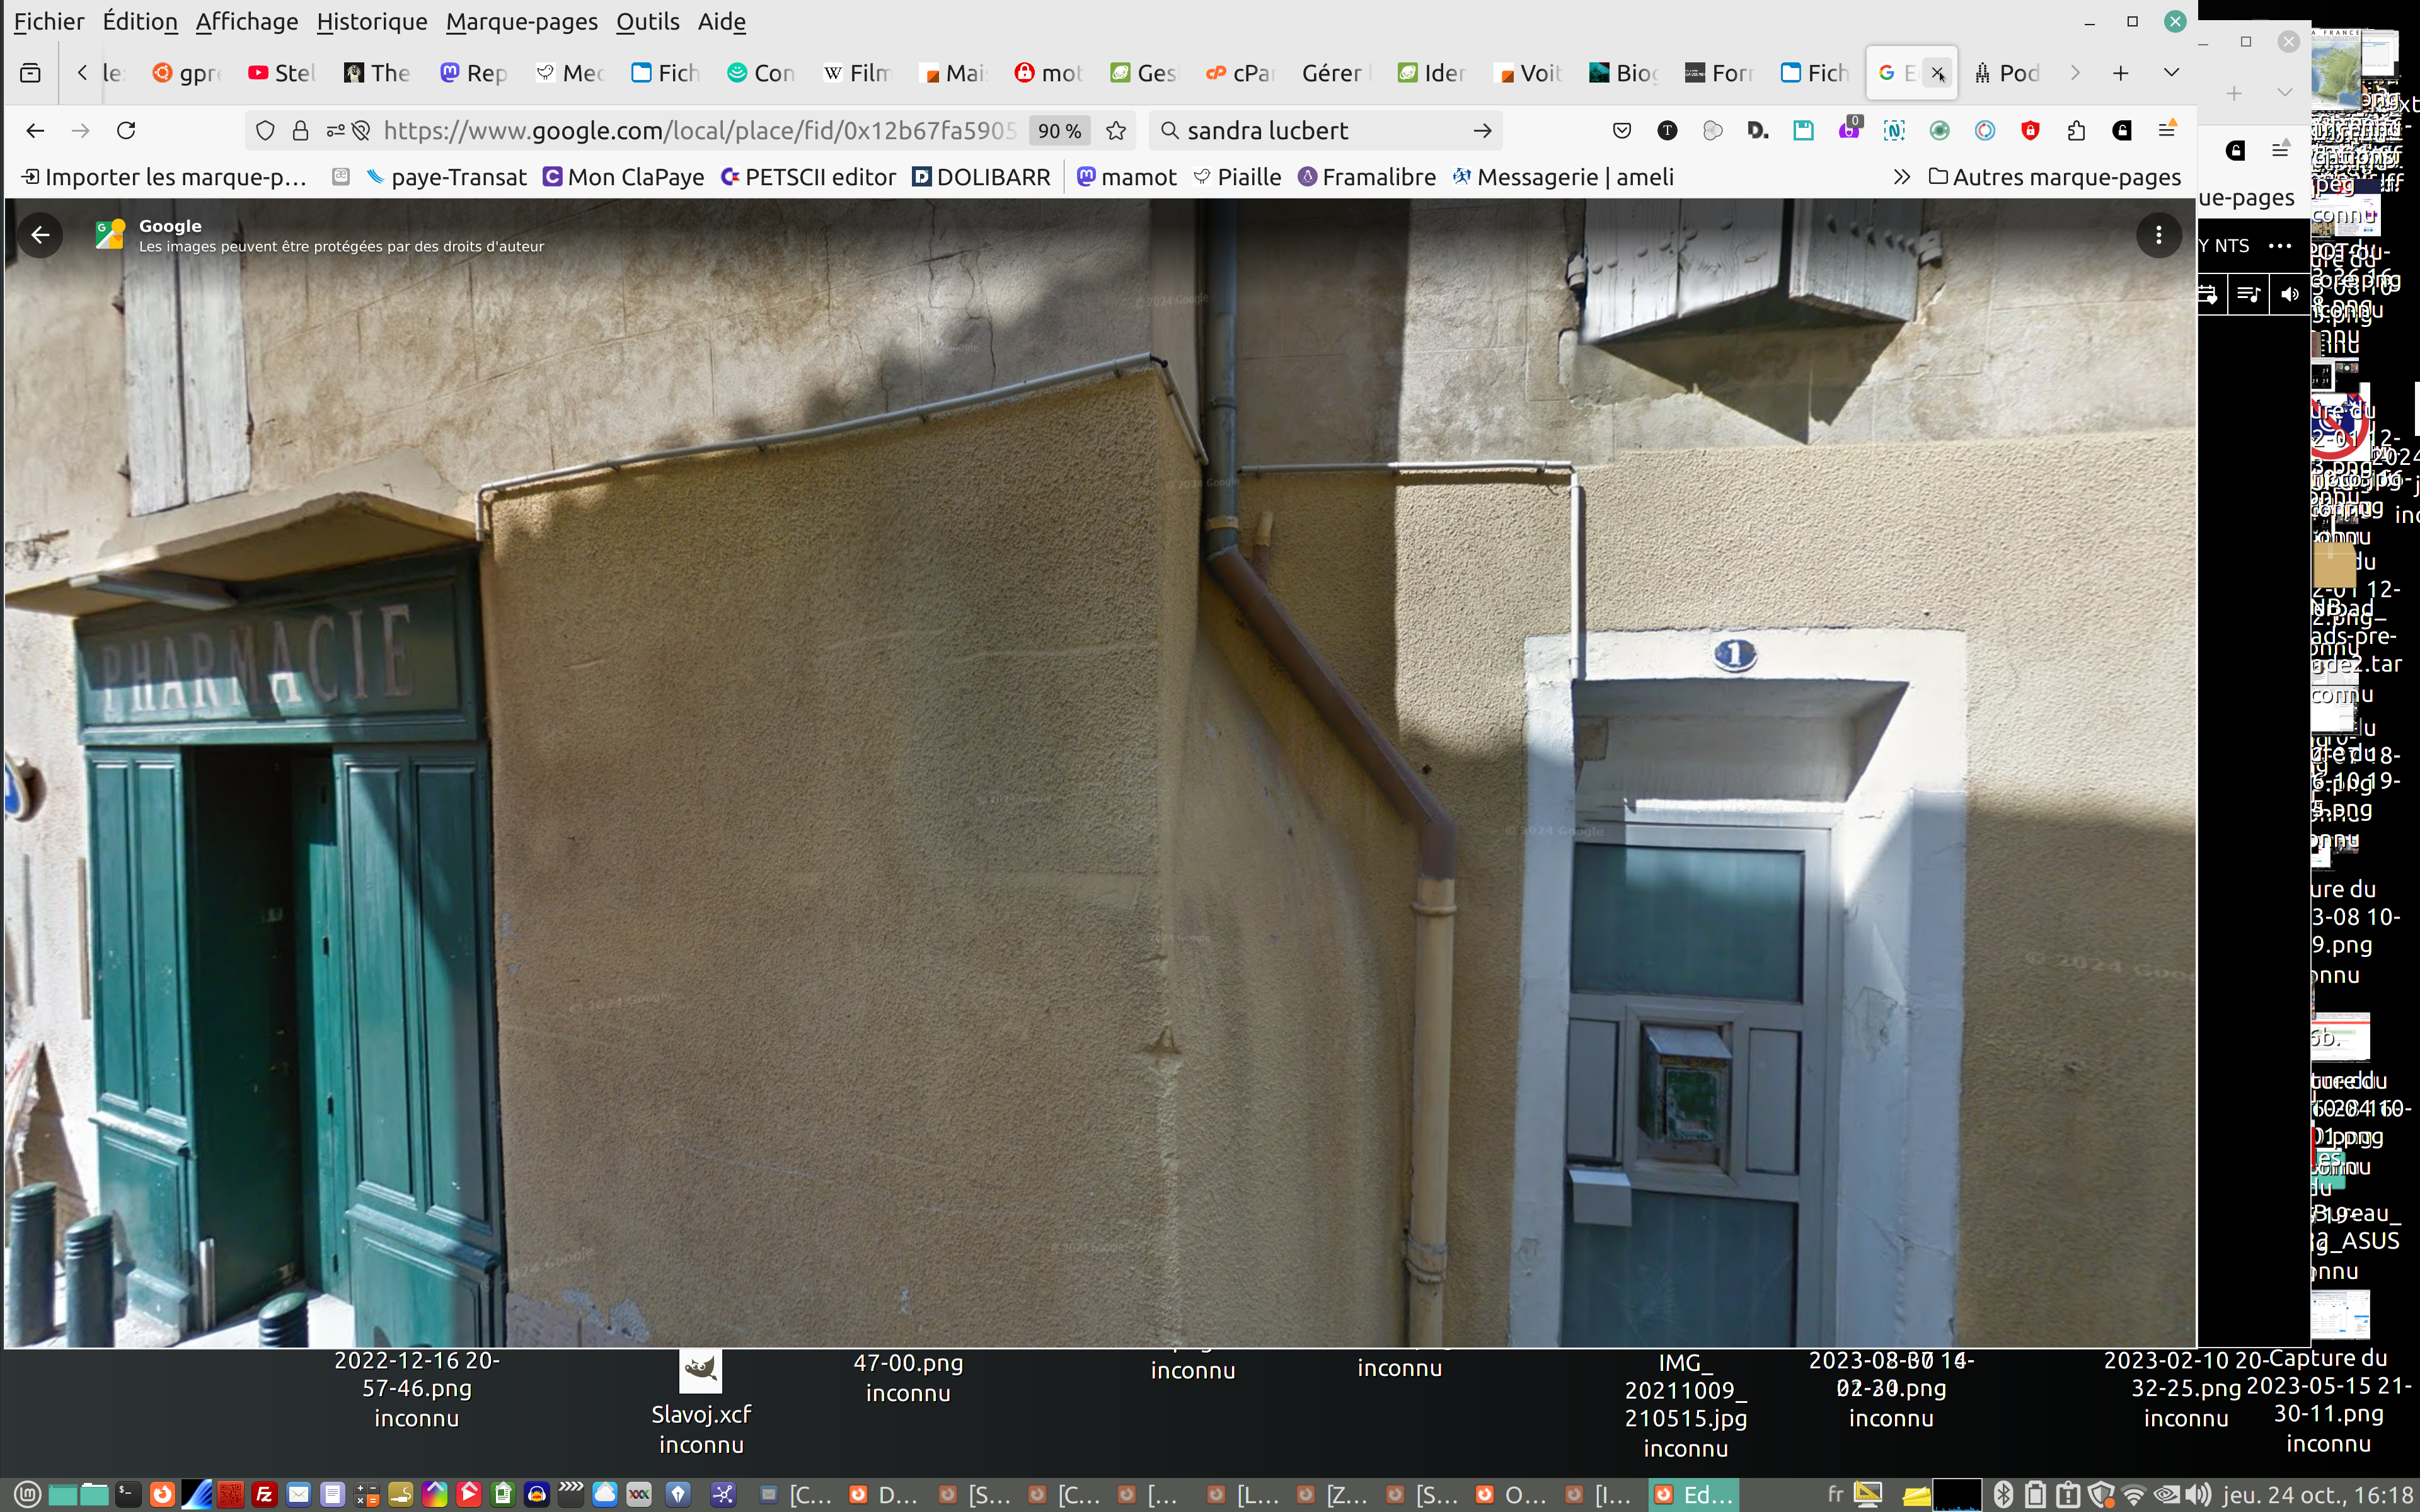
Task: Open the tracking protection shield in address bar
Action: 265,131
